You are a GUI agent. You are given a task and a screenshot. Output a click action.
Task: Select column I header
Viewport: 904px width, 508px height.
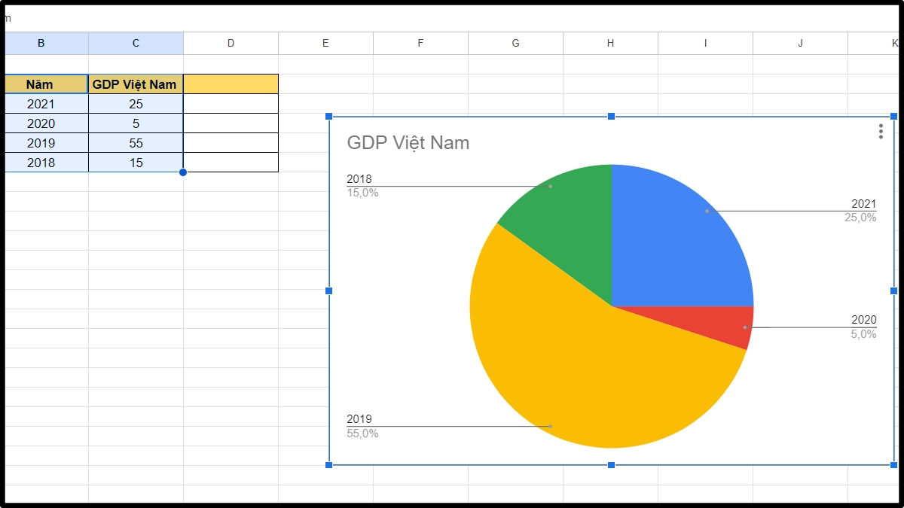pos(705,43)
